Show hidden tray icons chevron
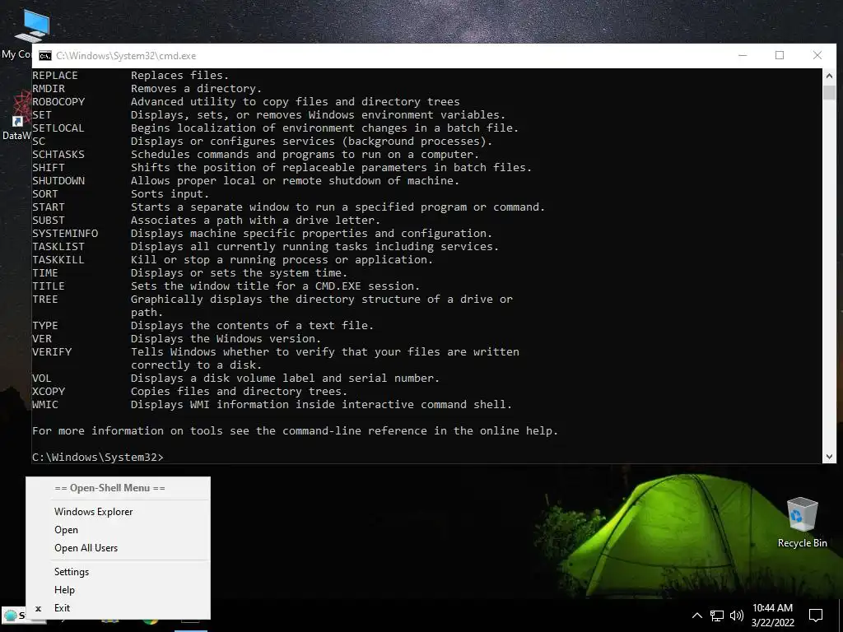 click(696, 616)
